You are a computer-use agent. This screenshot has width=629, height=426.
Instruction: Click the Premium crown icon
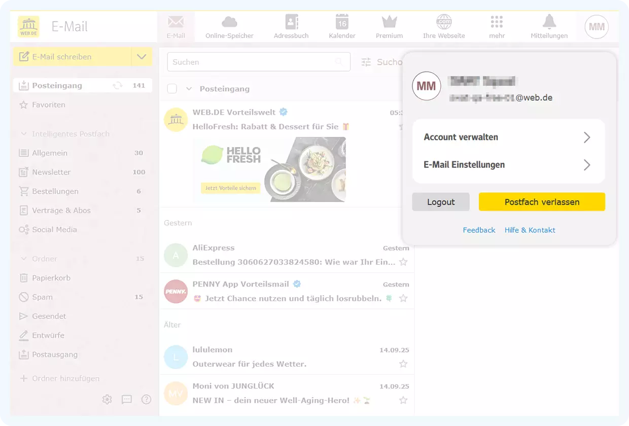389,21
